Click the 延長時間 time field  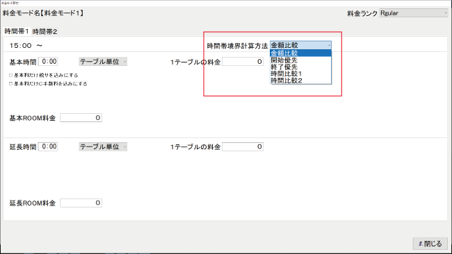48,146
